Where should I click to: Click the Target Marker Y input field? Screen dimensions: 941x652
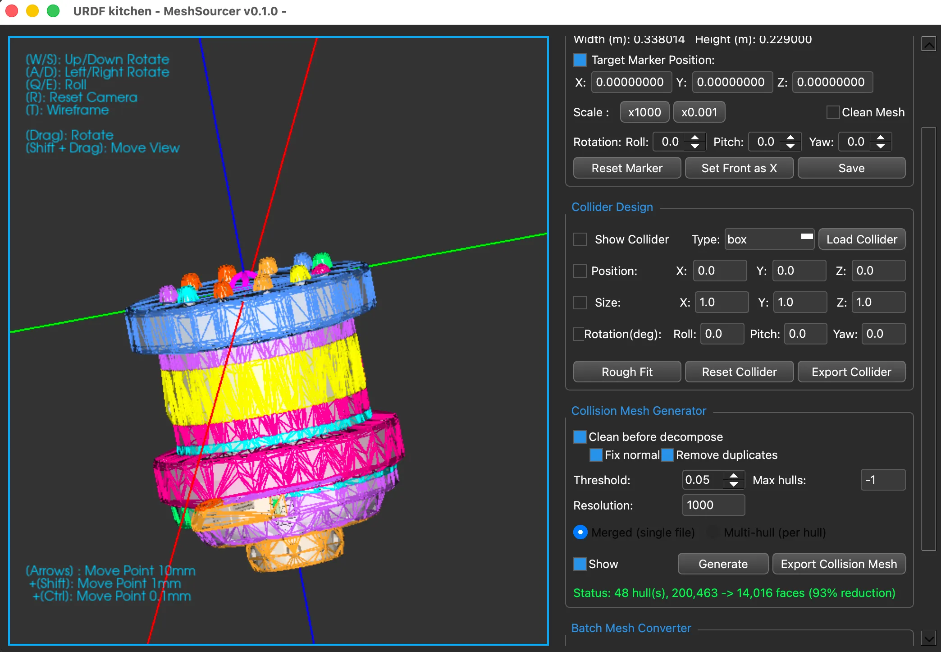[732, 82]
